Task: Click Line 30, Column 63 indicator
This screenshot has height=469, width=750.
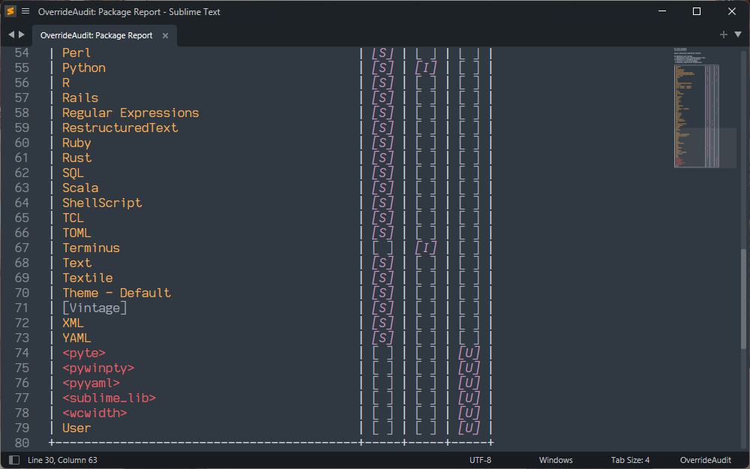Action: point(62,460)
